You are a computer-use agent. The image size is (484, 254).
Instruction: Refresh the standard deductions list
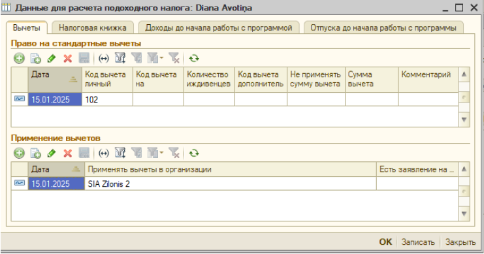tap(194, 58)
